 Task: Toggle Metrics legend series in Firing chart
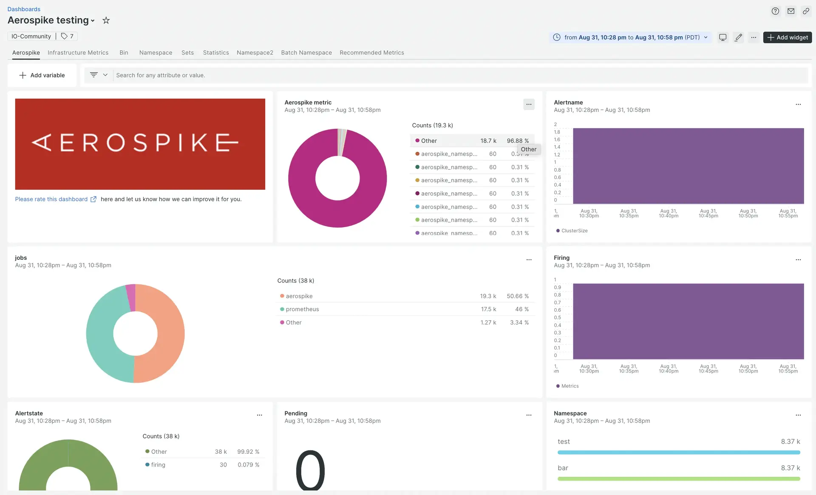click(569, 386)
